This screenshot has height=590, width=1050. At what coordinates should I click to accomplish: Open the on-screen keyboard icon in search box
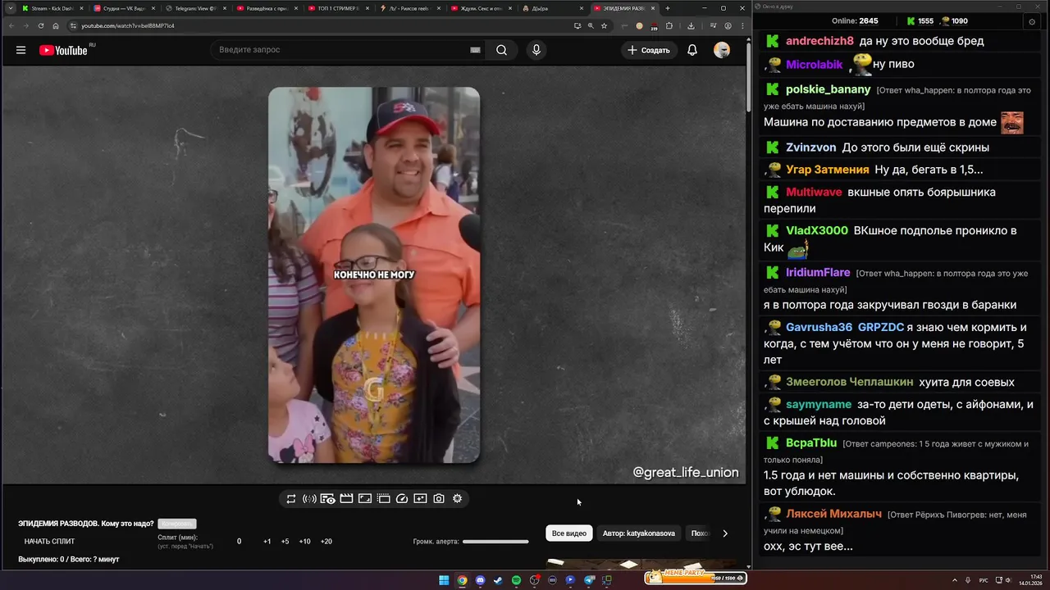[475, 50]
